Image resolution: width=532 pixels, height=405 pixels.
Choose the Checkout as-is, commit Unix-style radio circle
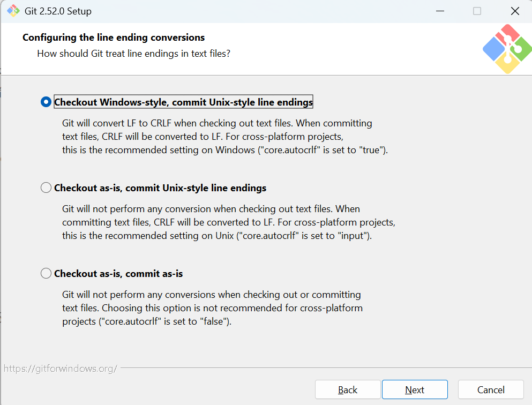pos(46,187)
